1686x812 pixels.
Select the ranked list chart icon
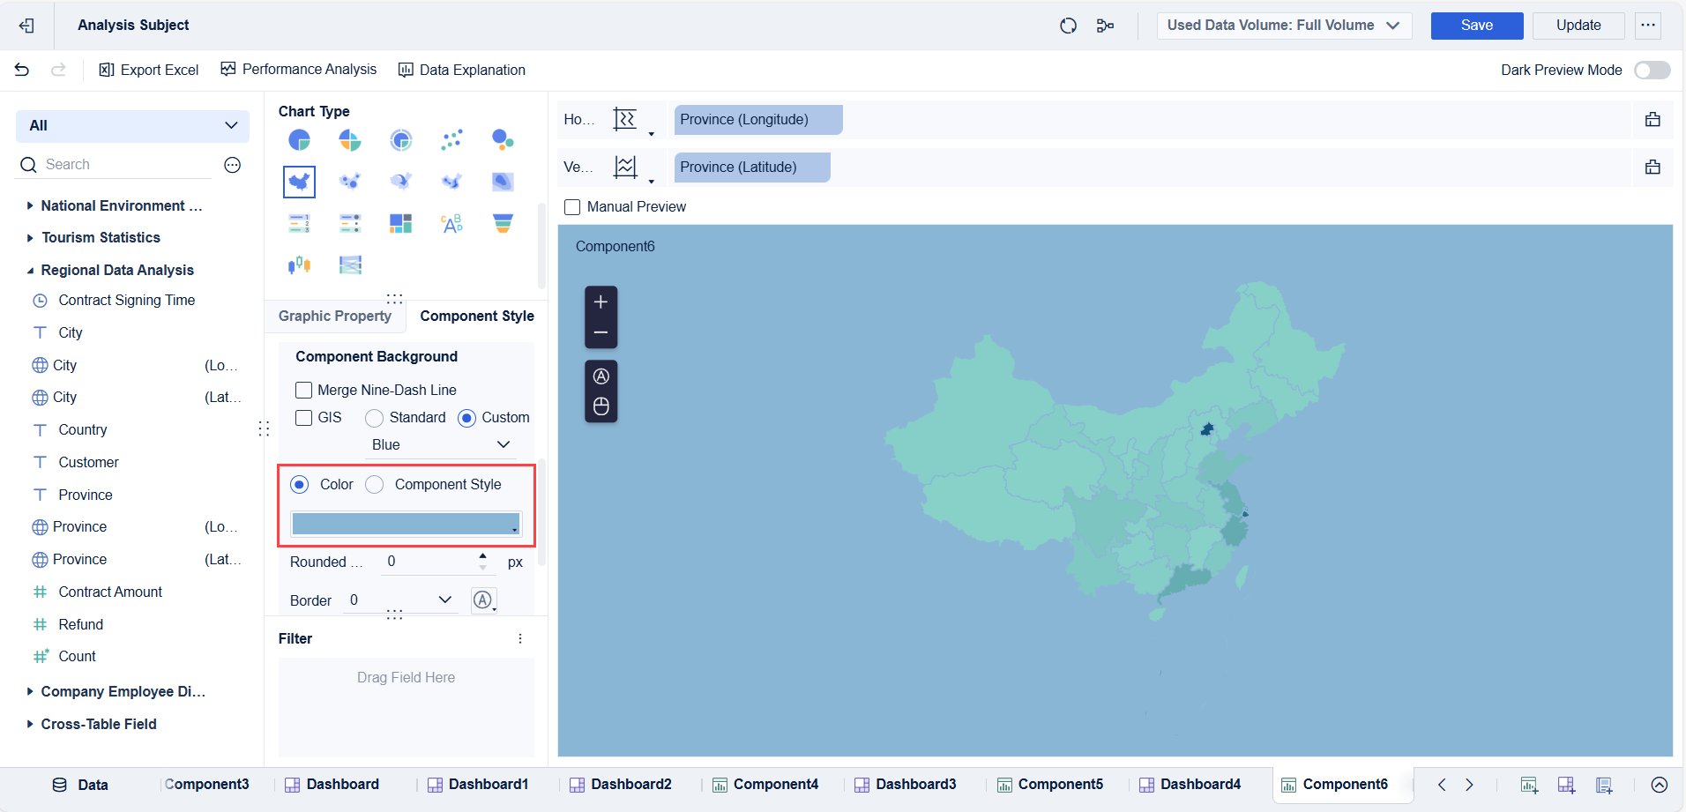tap(300, 224)
